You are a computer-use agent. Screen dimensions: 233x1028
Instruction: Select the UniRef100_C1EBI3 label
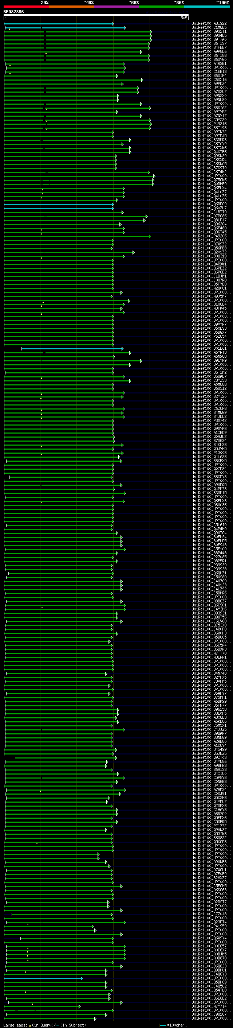[209, 71]
